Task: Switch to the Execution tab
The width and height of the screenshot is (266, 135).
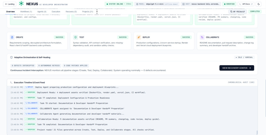Action: click(56, 12)
